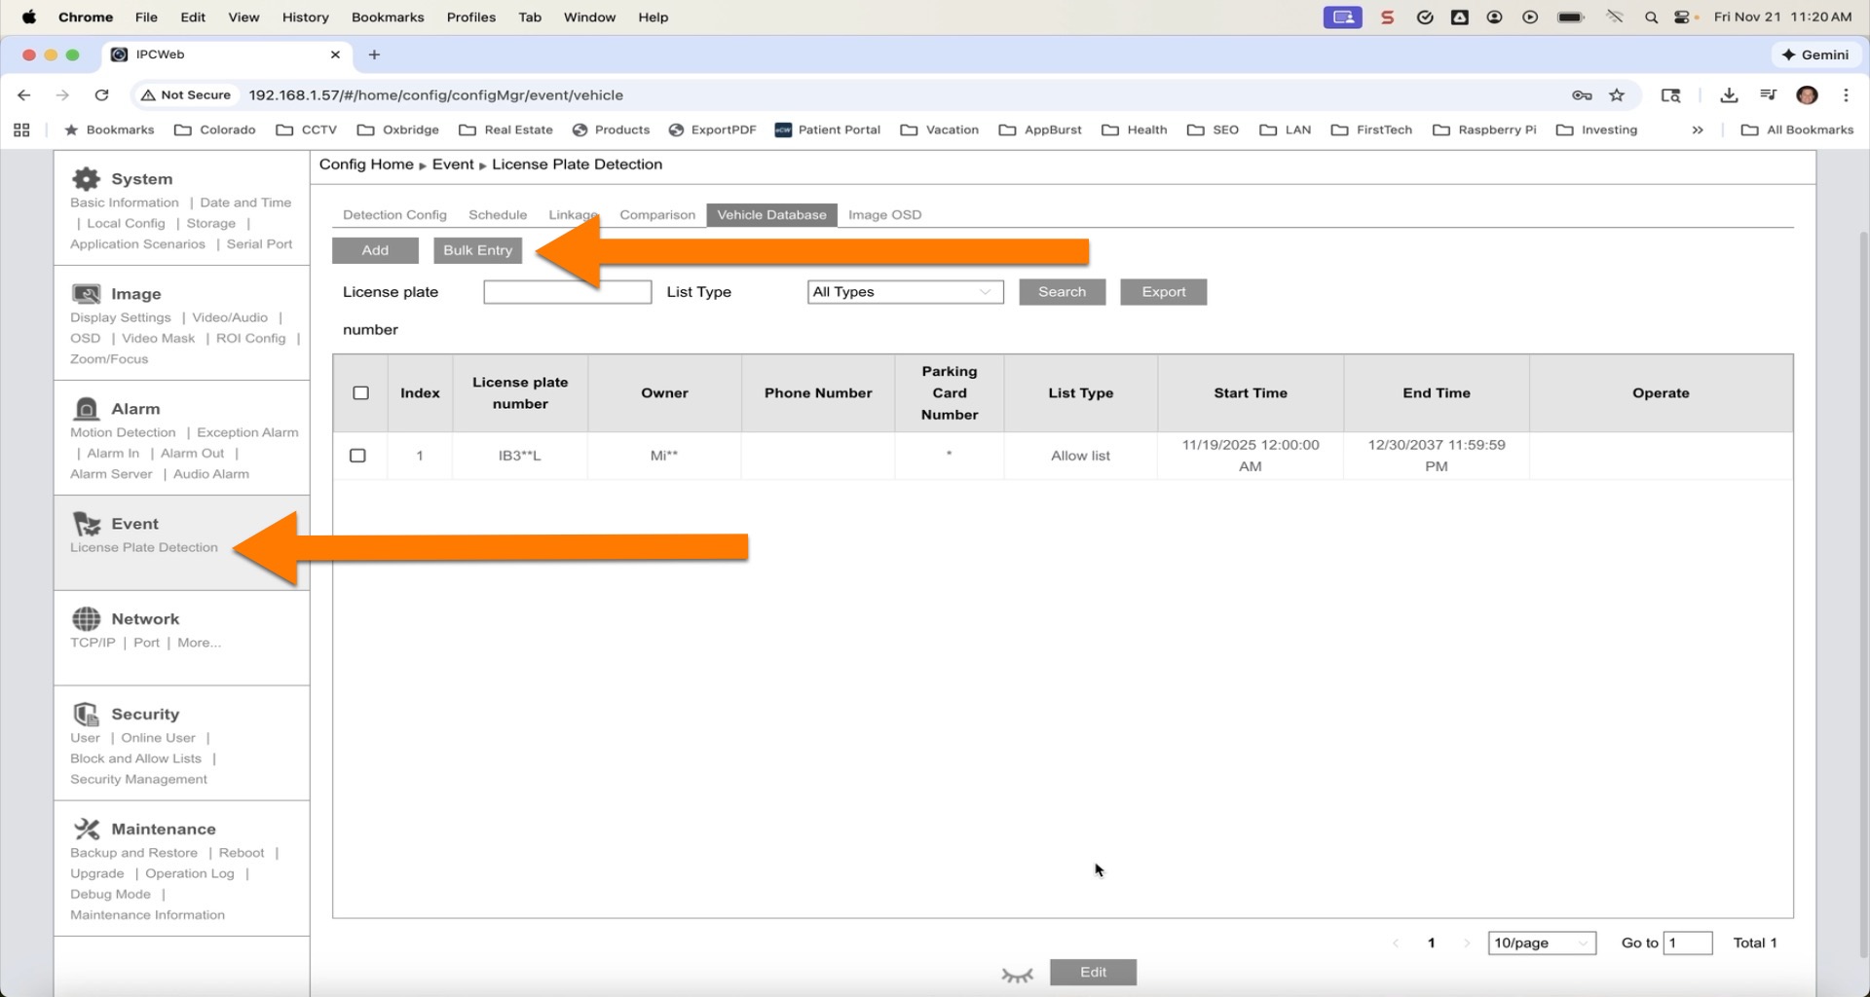1870x997 pixels.
Task: Click the Alarm bell icon
Action: point(86,409)
